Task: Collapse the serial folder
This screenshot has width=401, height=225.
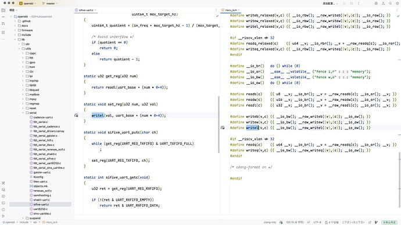Action: point(23,113)
